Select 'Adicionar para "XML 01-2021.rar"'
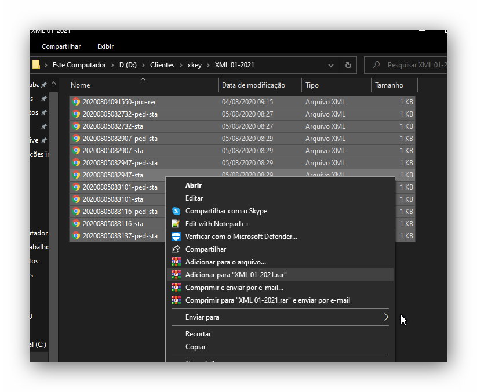 point(236,275)
